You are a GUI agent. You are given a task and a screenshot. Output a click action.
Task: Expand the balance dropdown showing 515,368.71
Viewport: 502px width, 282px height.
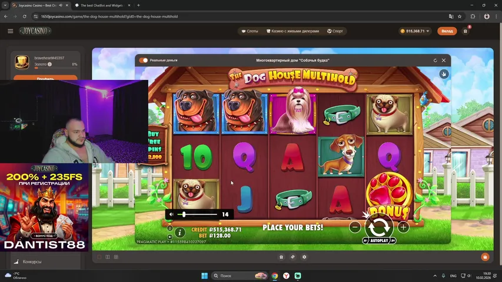tap(428, 31)
